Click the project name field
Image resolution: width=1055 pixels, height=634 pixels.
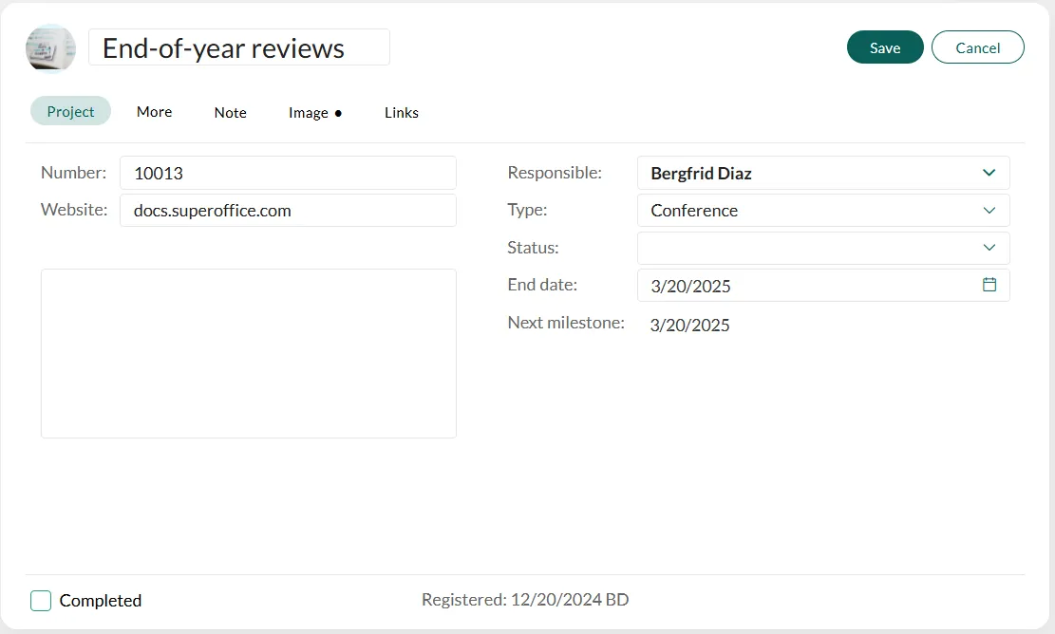click(238, 47)
